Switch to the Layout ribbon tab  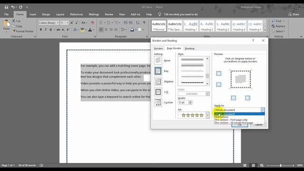60,14
